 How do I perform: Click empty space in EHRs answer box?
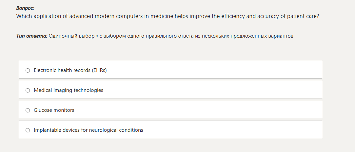coord(213,70)
